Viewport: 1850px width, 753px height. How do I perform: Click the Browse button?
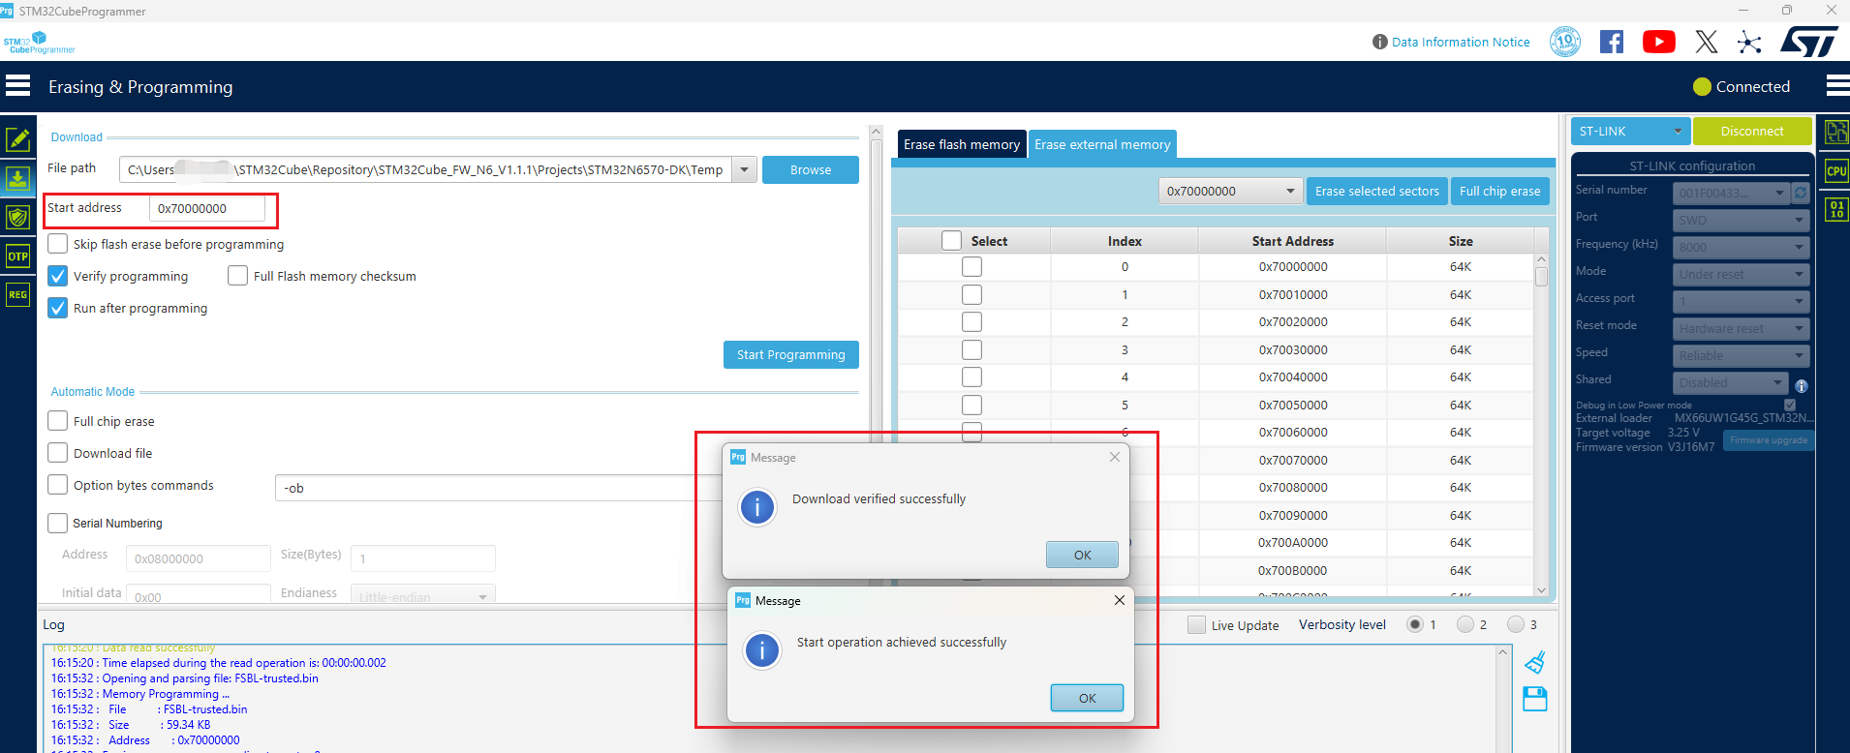pyautogui.click(x=811, y=169)
